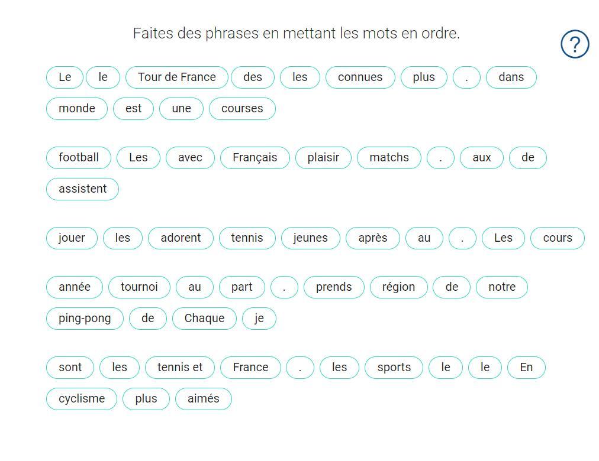Image resolution: width=599 pixels, height=461 pixels.
Task: Click the 'En' word in last sentence
Action: 526,368
